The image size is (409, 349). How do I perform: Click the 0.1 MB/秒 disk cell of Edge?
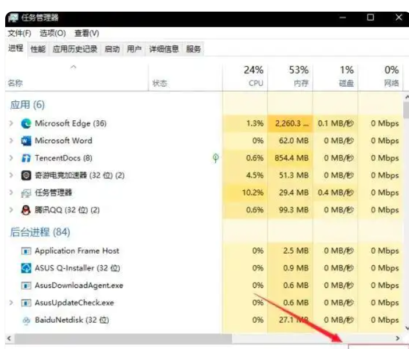tap(336, 123)
